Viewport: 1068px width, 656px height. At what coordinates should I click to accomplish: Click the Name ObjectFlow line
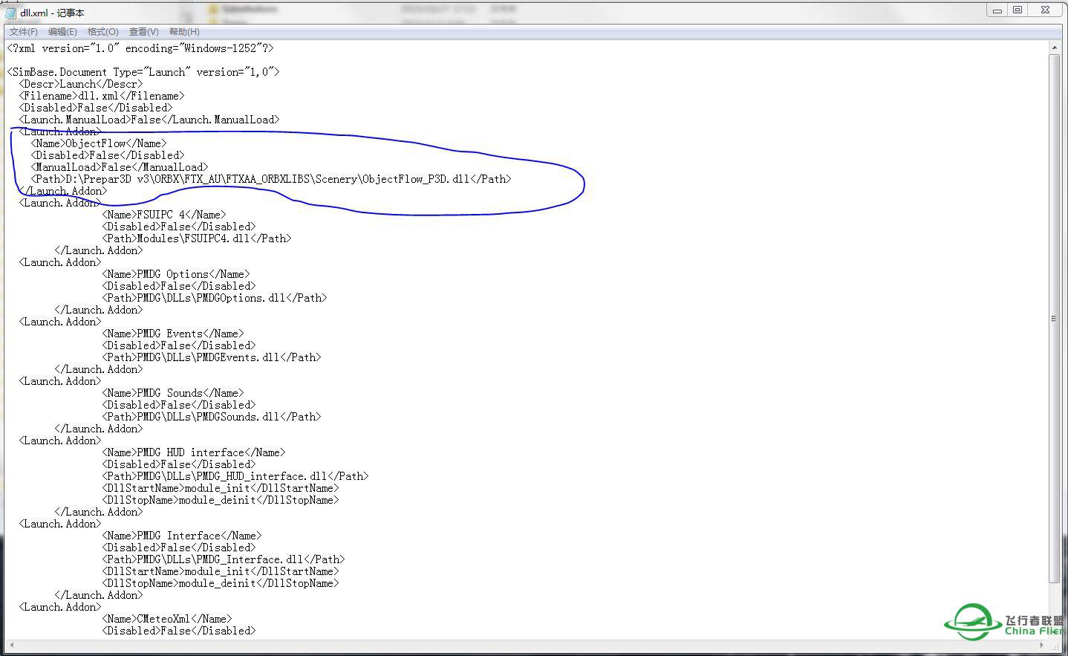pos(99,143)
